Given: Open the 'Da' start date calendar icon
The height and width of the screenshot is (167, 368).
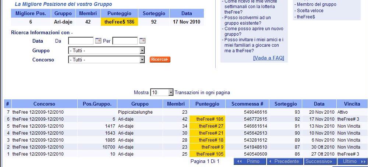Looking at the screenshot, I should [98, 41].
